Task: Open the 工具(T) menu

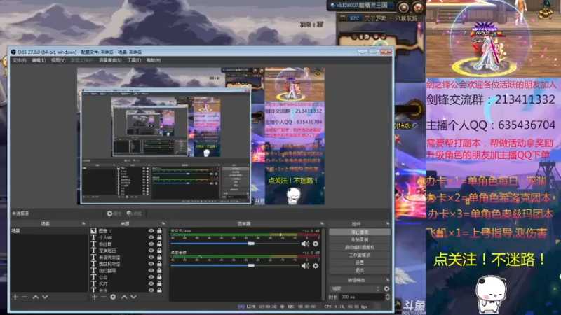Action: tap(134, 60)
